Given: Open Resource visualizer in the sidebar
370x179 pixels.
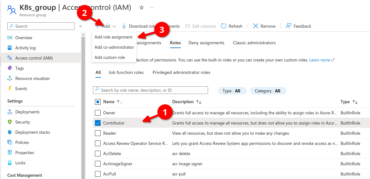Looking at the screenshot, I should [x=32, y=78].
